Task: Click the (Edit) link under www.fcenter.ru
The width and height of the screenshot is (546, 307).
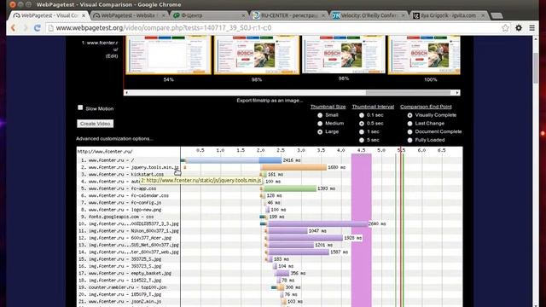Action: [112, 56]
